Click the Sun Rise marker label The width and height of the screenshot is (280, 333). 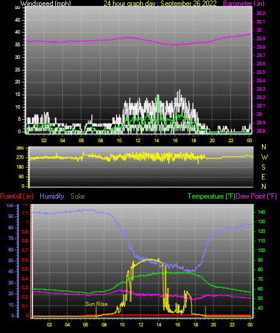pyautogui.click(x=96, y=304)
